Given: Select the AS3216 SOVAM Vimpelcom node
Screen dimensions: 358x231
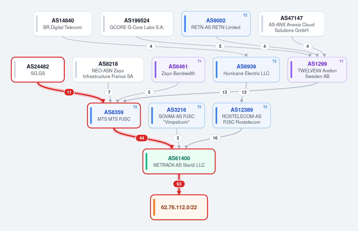Looking at the screenshot, I should click(177, 115).
